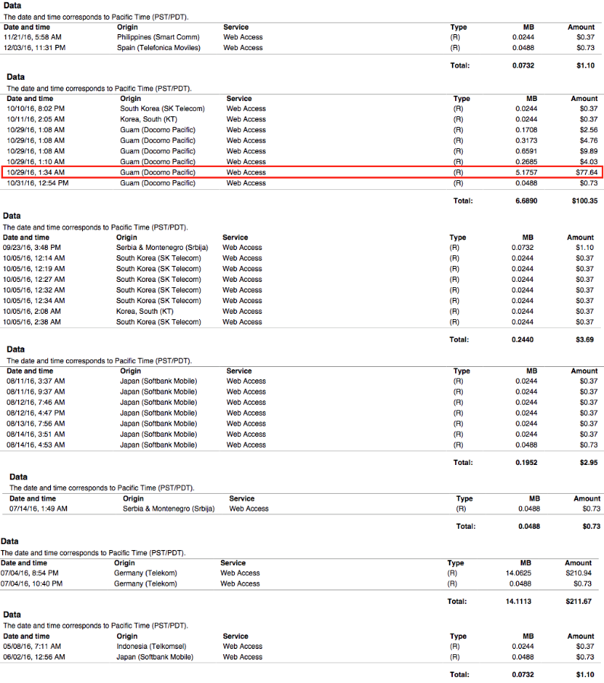Viewport: 604px width, 683px height.
Task: Click the amount '$4.03'
Action: pyautogui.click(x=589, y=162)
